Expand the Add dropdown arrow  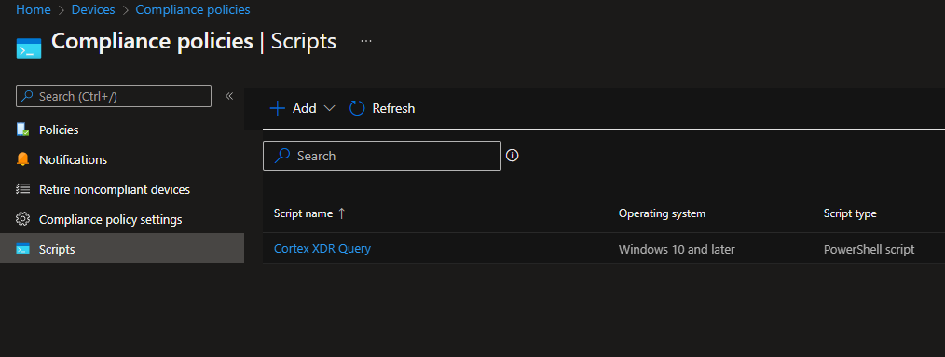(329, 108)
